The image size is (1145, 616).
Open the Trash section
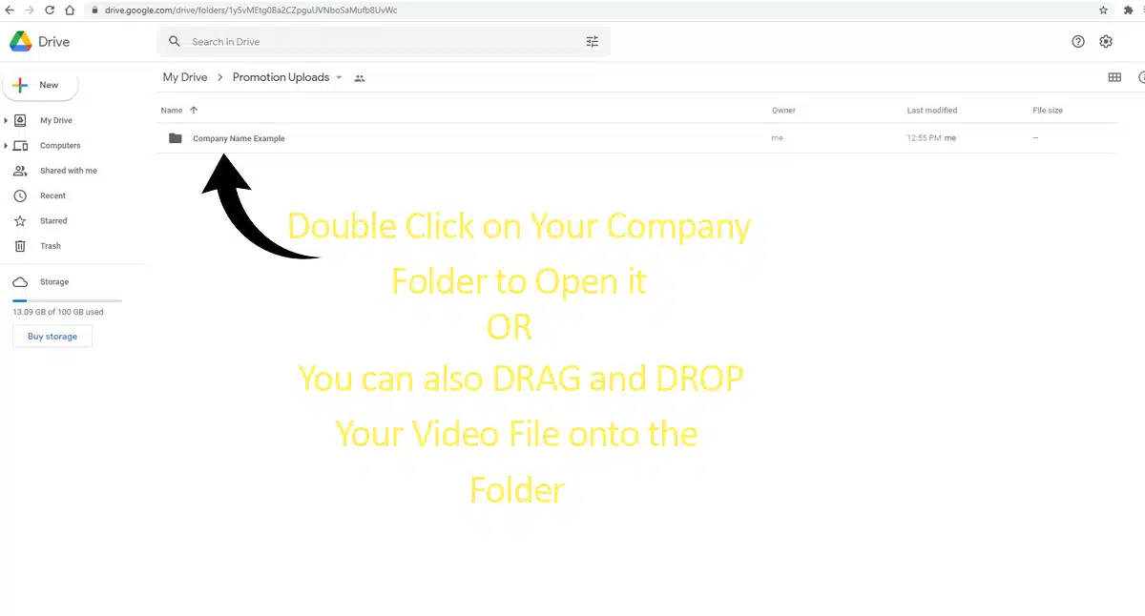coord(51,246)
